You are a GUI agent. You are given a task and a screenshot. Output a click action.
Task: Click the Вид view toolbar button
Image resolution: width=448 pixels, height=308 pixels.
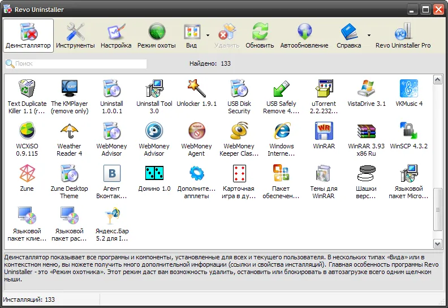coord(191,36)
